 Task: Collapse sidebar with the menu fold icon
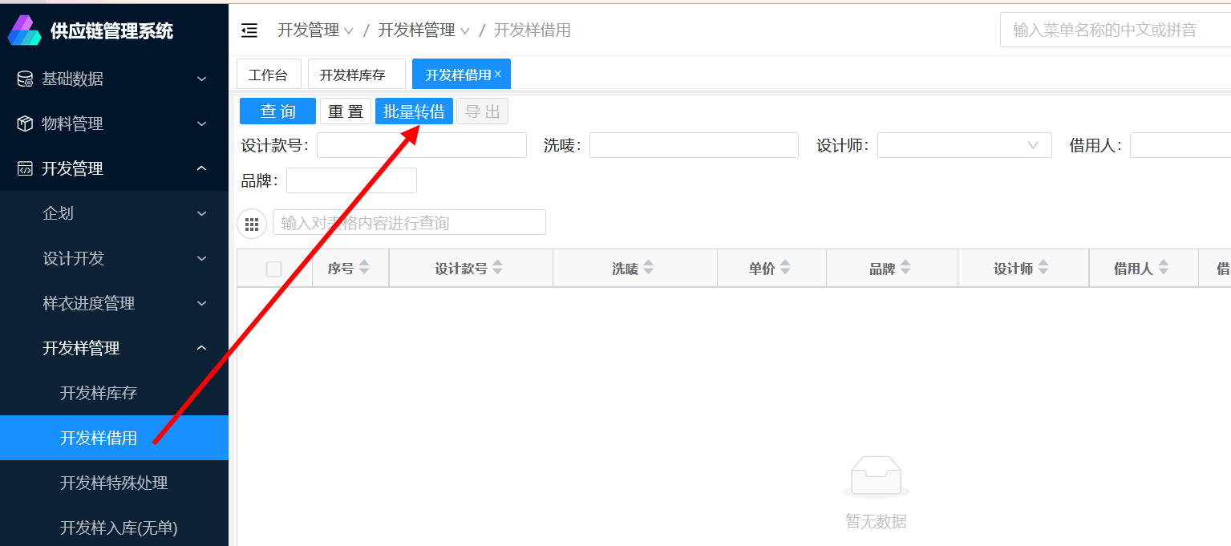click(x=249, y=30)
